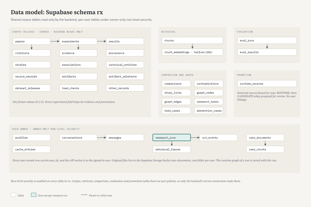Click the 'PROMOTION' section header
The width and height of the screenshot is (311, 207).
coord(244,75)
